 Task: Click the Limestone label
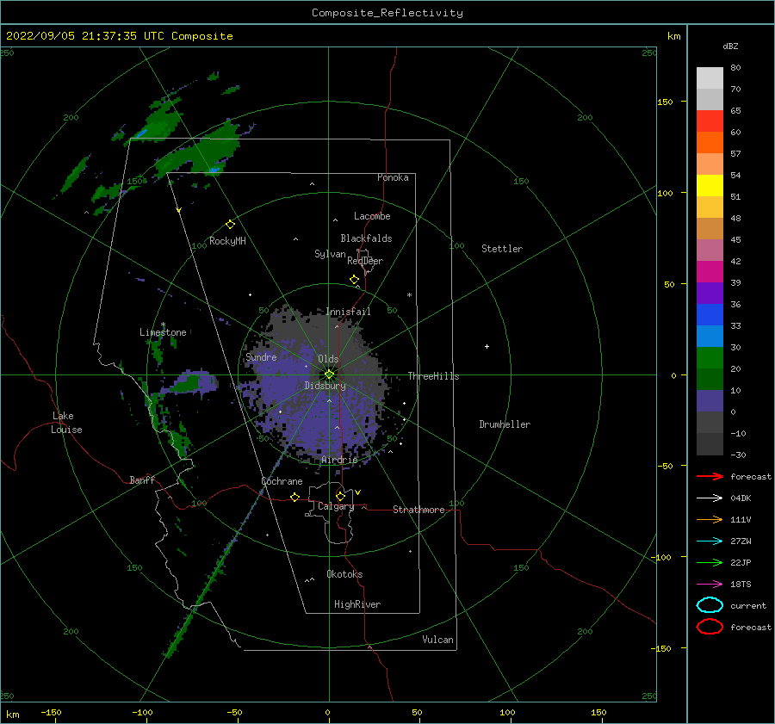pos(163,332)
